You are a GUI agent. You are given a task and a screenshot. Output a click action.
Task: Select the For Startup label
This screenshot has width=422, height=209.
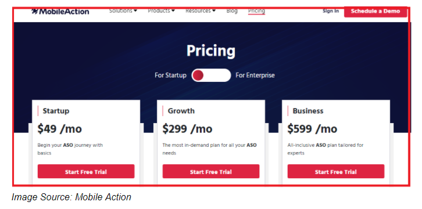point(170,75)
